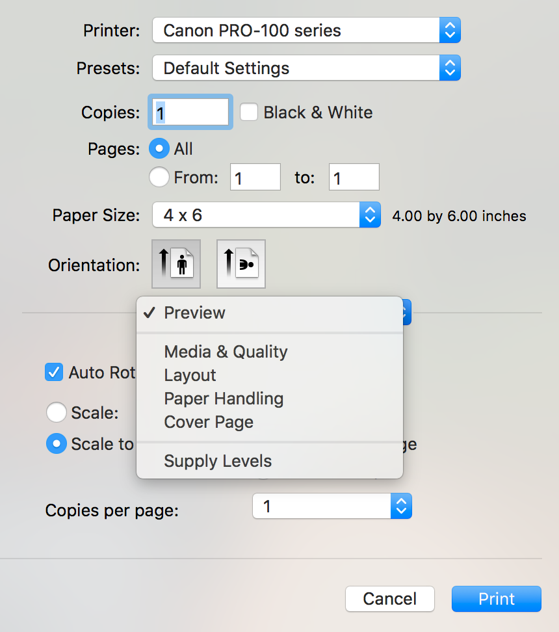Select portrait orientation icon
This screenshot has height=632, width=559.
coord(176,264)
